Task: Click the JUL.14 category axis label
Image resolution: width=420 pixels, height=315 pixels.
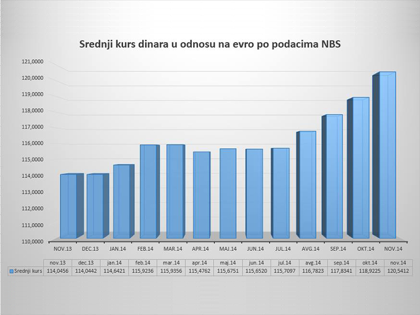Action: coord(283,249)
